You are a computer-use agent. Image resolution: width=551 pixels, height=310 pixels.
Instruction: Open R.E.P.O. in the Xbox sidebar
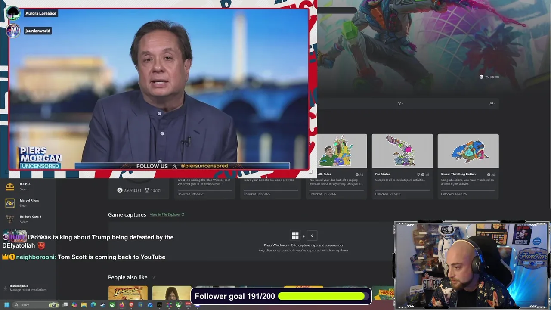[28, 186]
